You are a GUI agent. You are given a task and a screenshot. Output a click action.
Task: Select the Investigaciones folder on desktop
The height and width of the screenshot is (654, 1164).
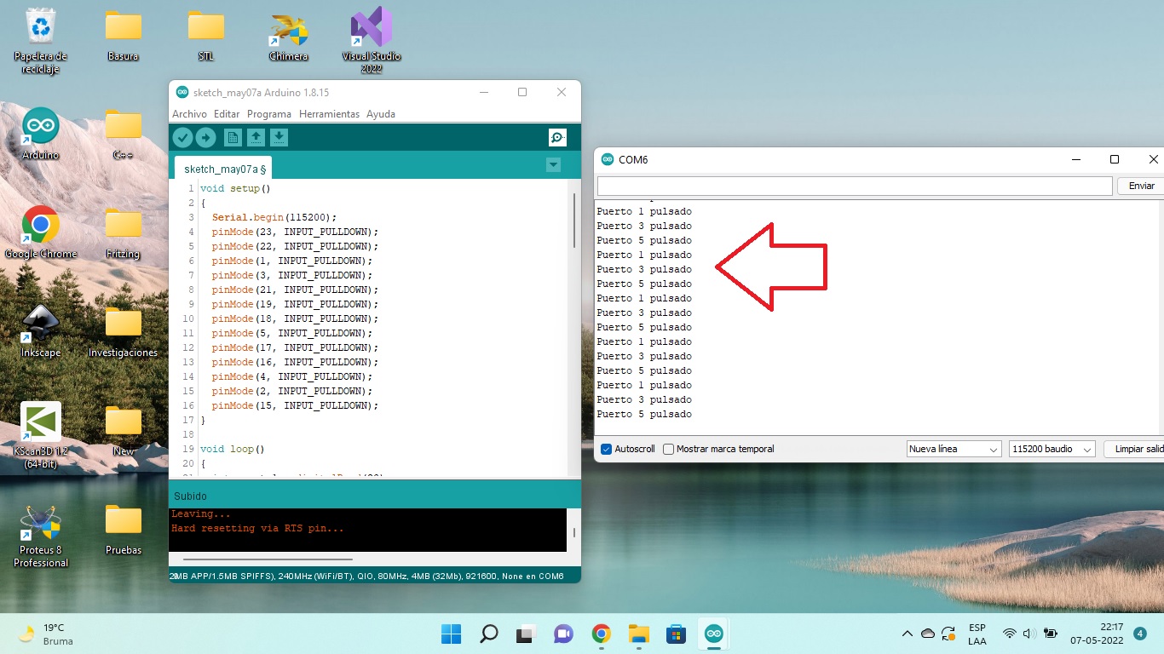click(x=123, y=331)
